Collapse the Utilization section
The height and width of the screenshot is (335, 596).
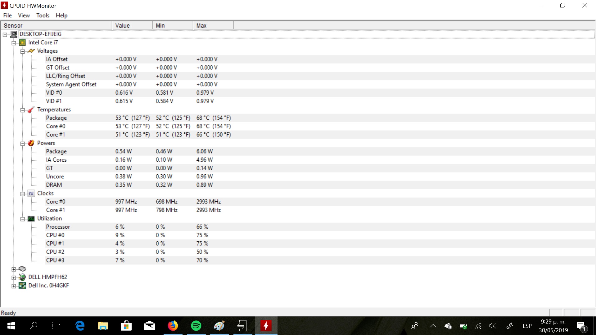22,219
